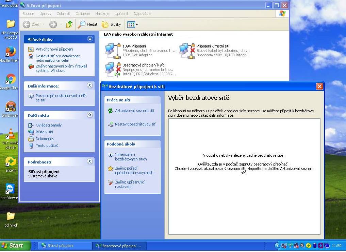Open the forward button history dropdown arrow
This screenshot has height=252, width=346.
pyautogui.click(x=61, y=24)
